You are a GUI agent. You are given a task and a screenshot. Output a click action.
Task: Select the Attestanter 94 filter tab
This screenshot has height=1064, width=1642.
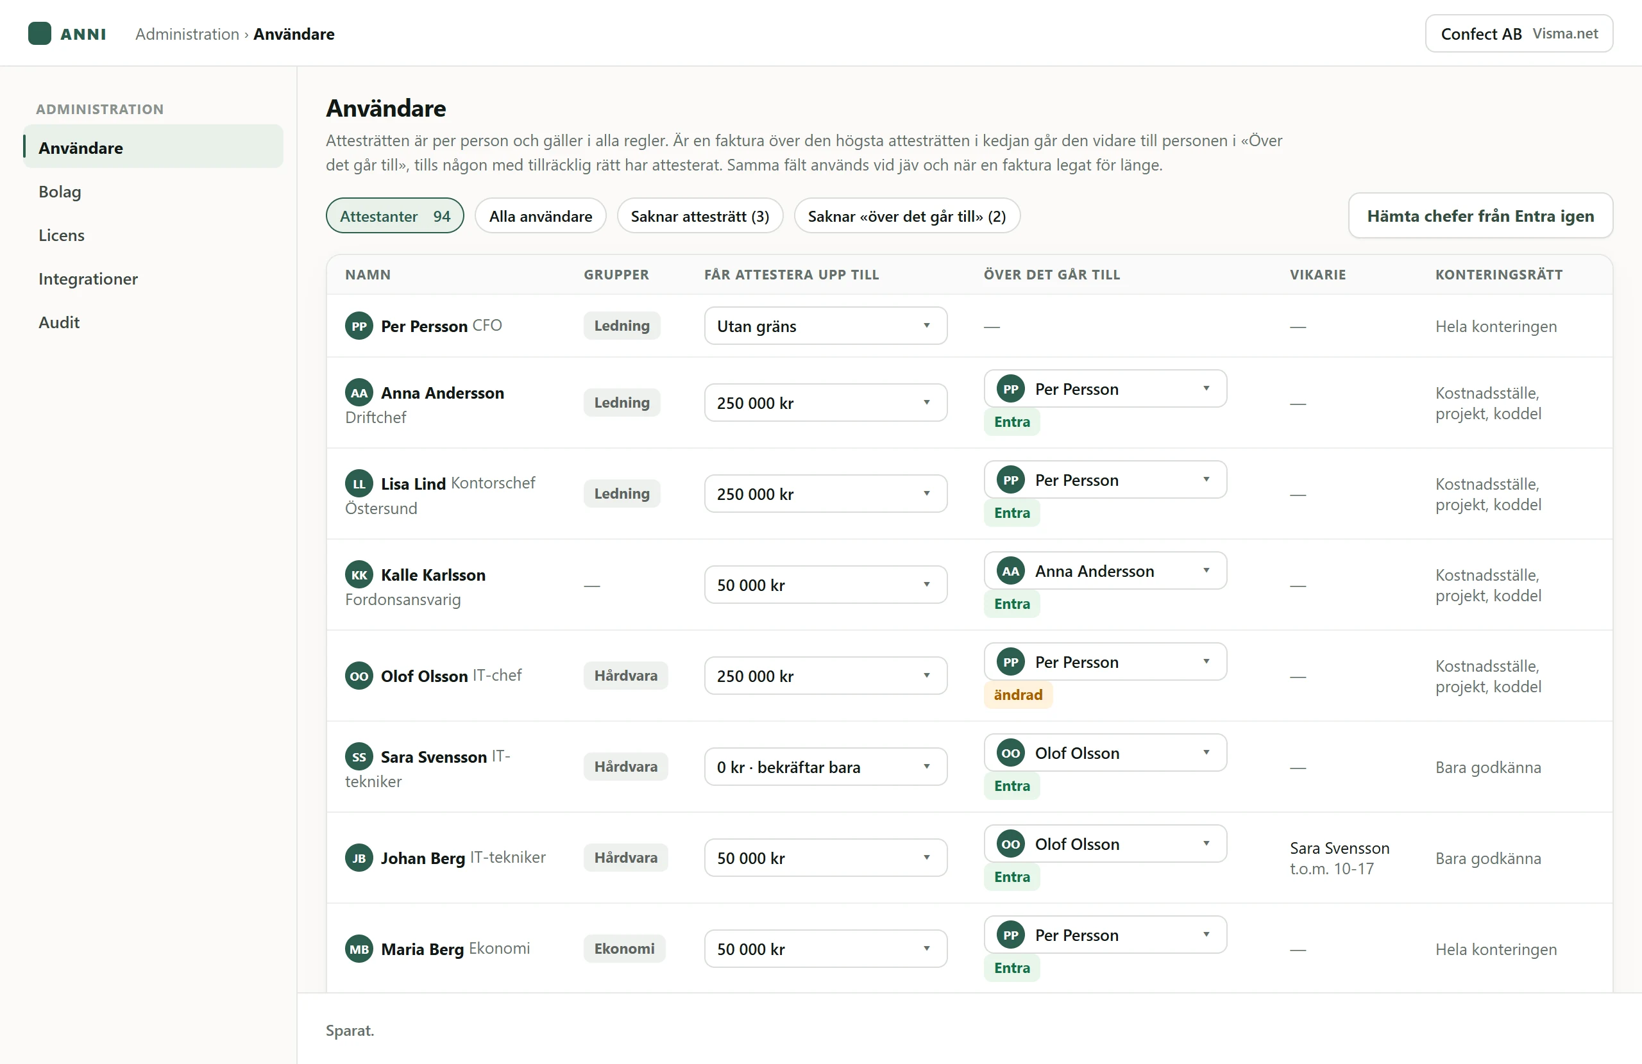tap(394, 216)
